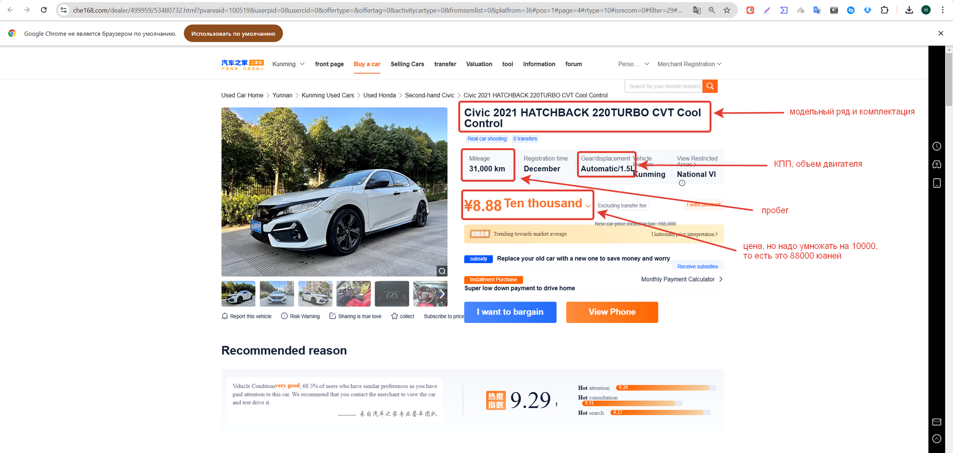
Task: Click the Hot search 9.27 bar
Action: coord(660,413)
